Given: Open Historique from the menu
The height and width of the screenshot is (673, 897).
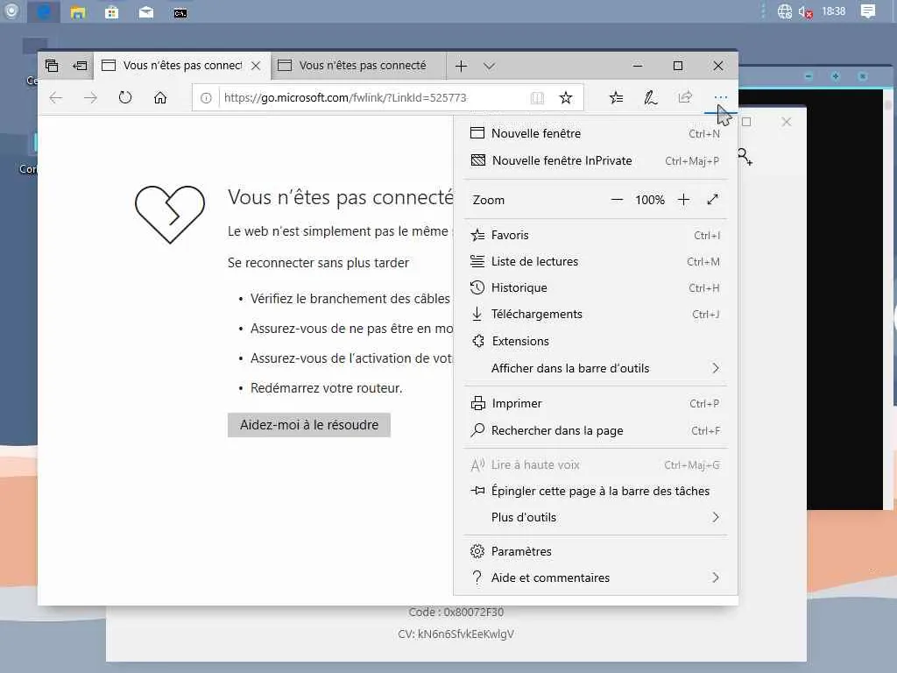Looking at the screenshot, I should (595, 287).
